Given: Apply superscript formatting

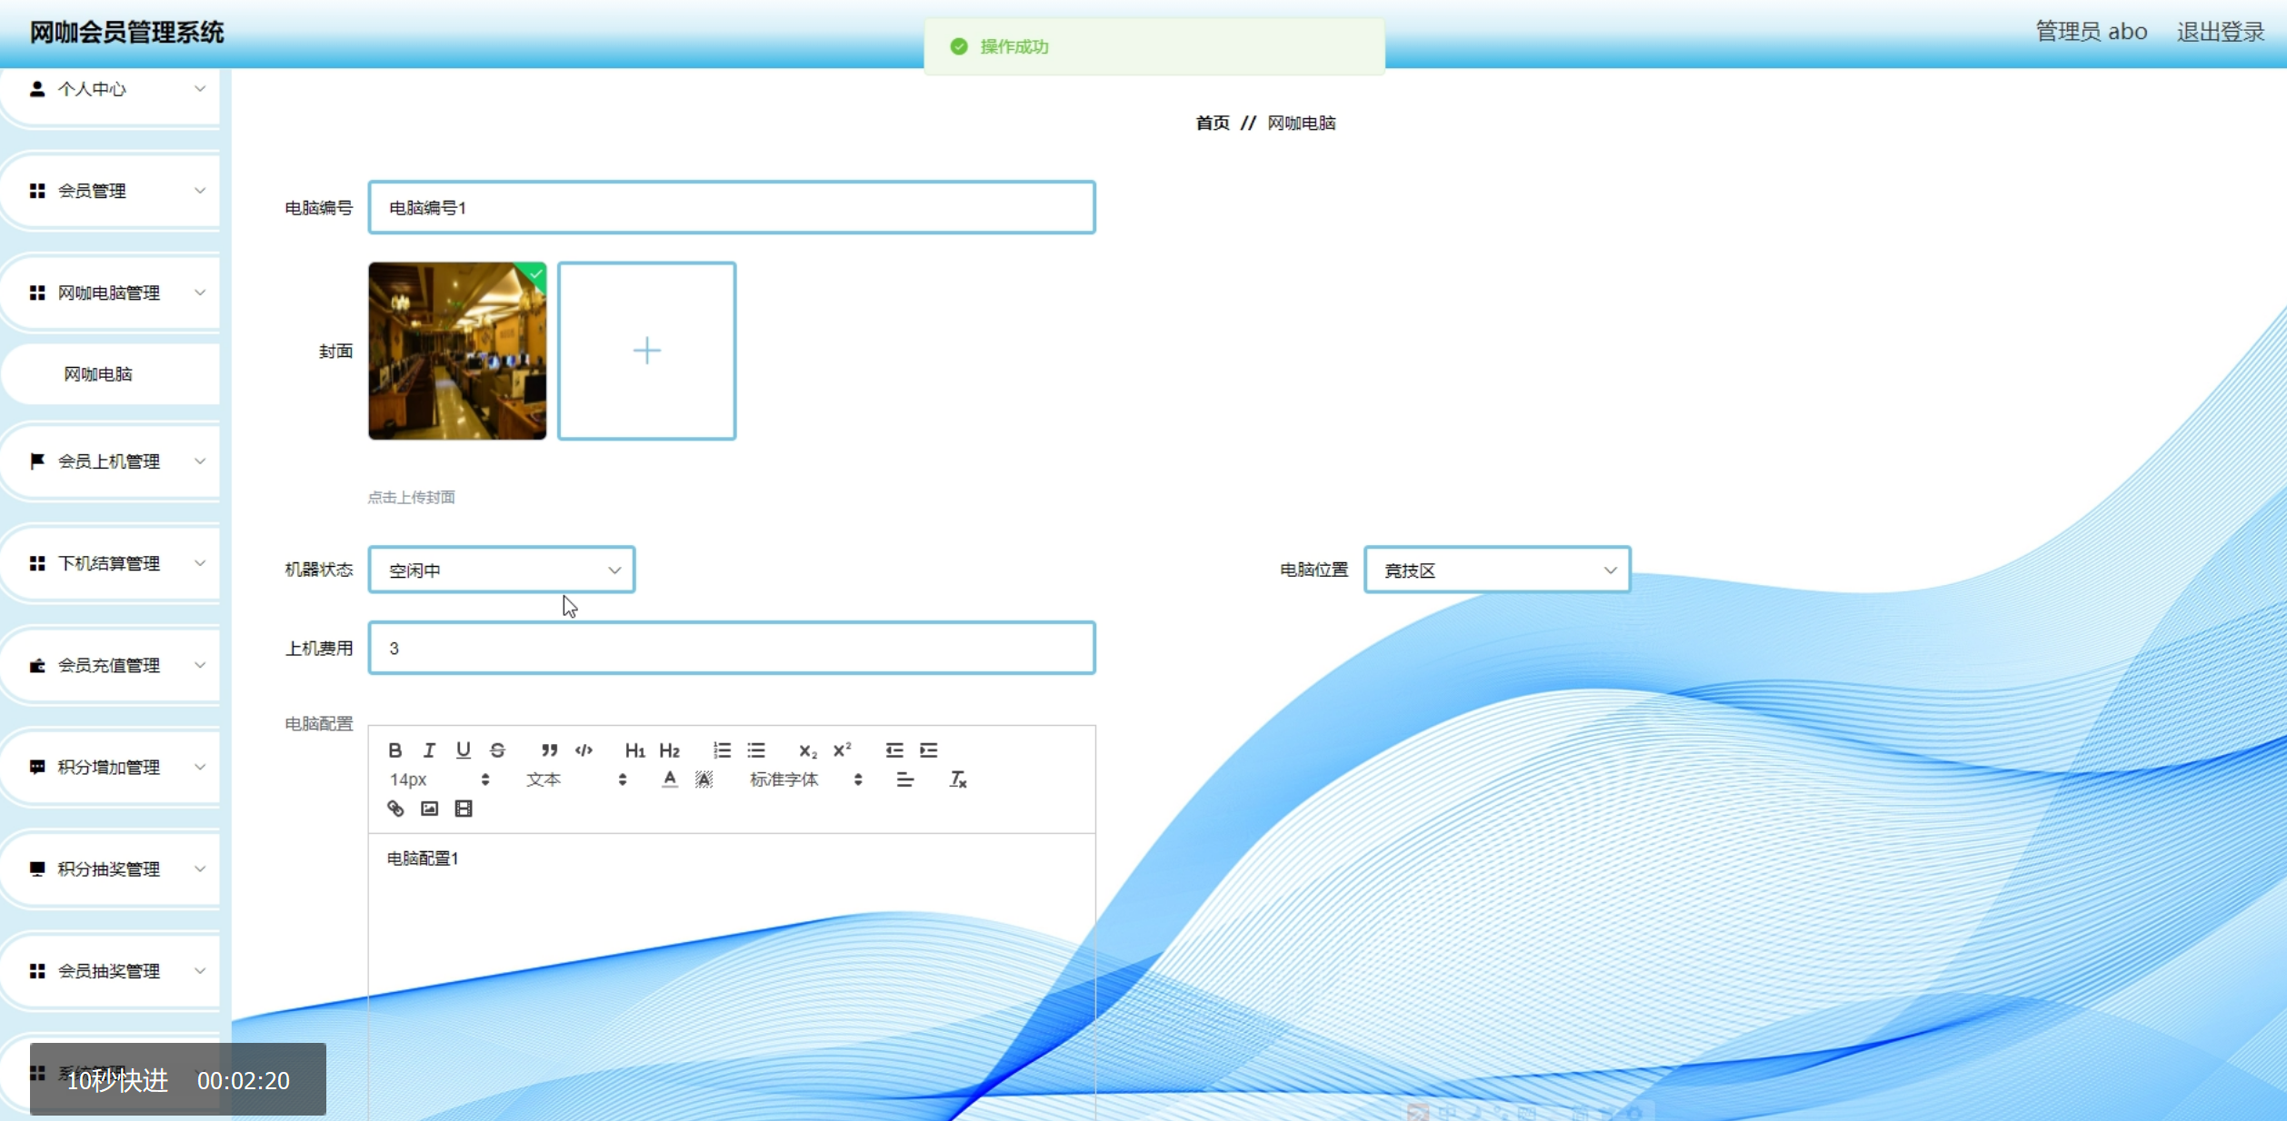Looking at the screenshot, I should click(x=843, y=750).
